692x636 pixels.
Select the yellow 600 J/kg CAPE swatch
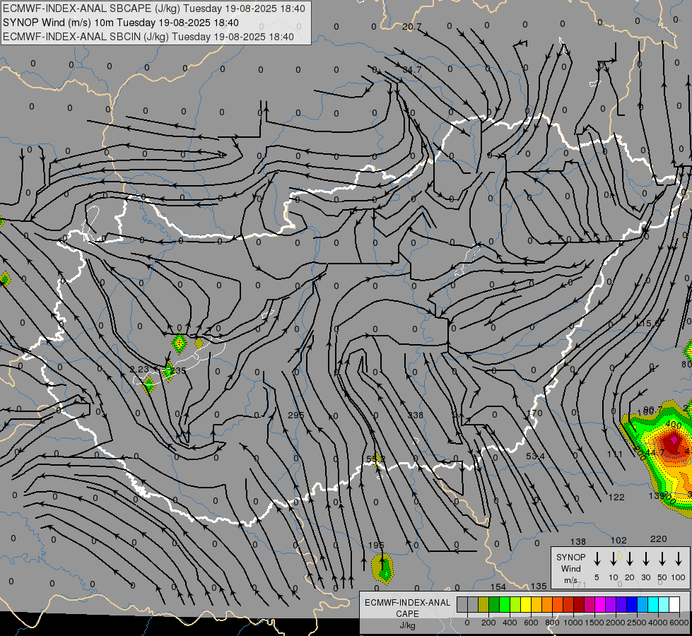pyautogui.click(x=526, y=605)
